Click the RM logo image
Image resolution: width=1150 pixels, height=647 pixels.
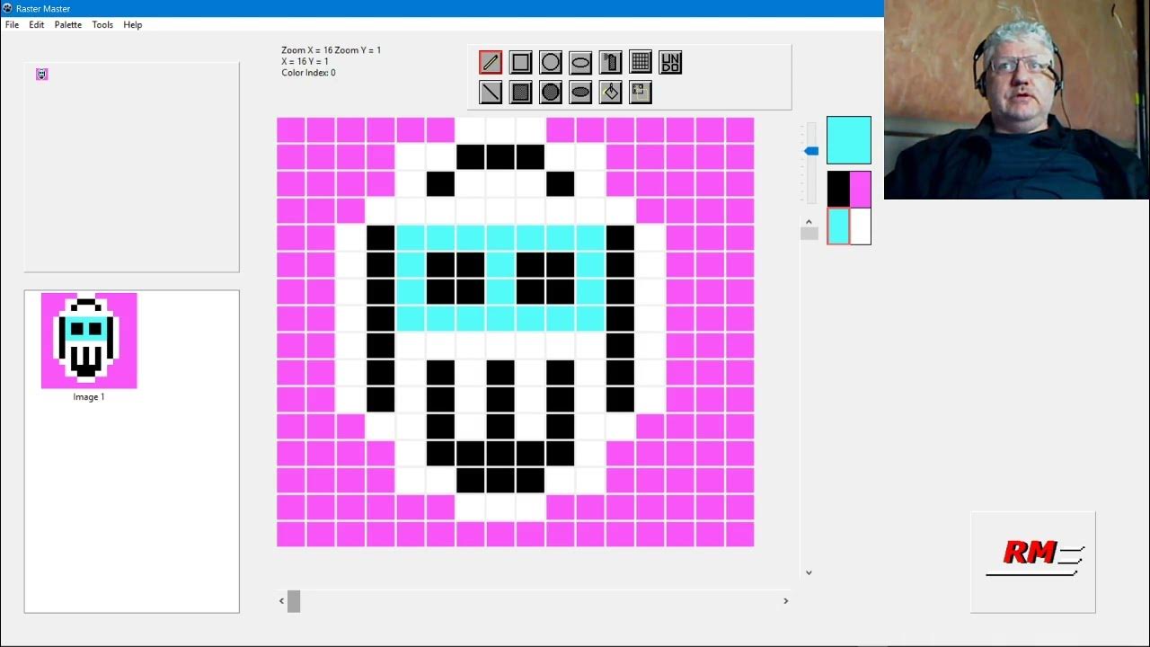[1033, 563]
